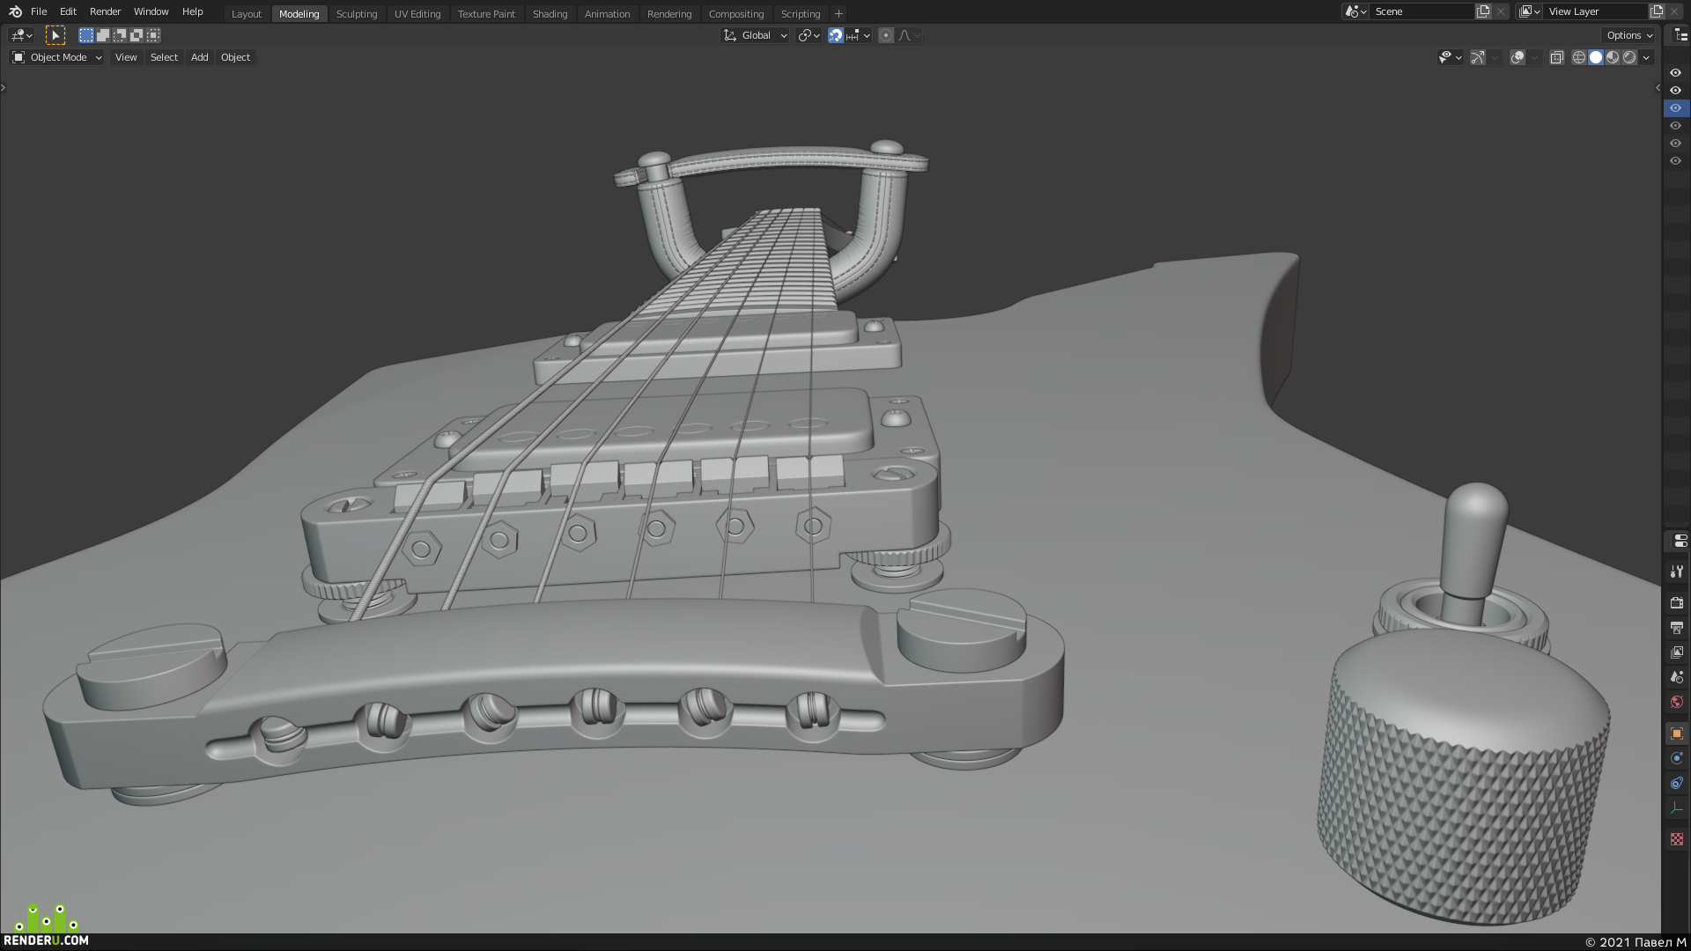Open the Options dropdown
The height and width of the screenshot is (951, 1691).
(x=1629, y=35)
